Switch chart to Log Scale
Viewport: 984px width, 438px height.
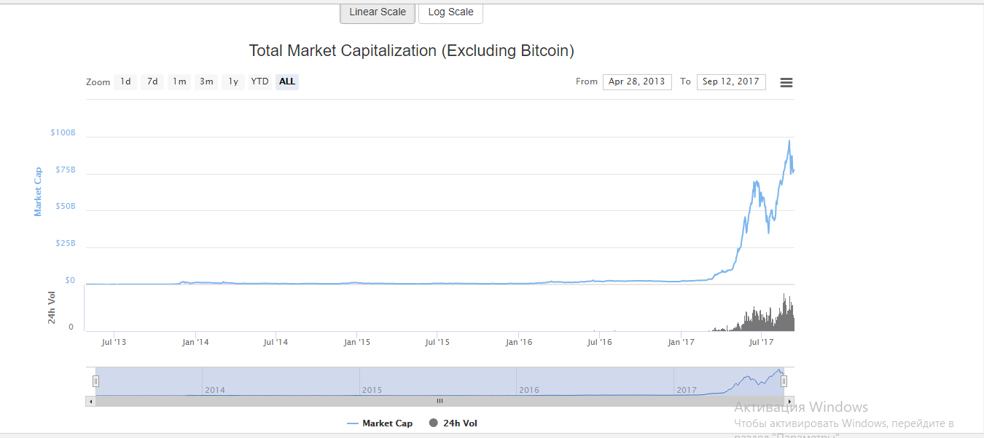450,12
